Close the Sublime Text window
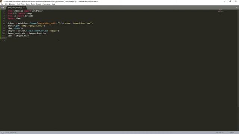The image size is (239, 134). tap(236, 1)
